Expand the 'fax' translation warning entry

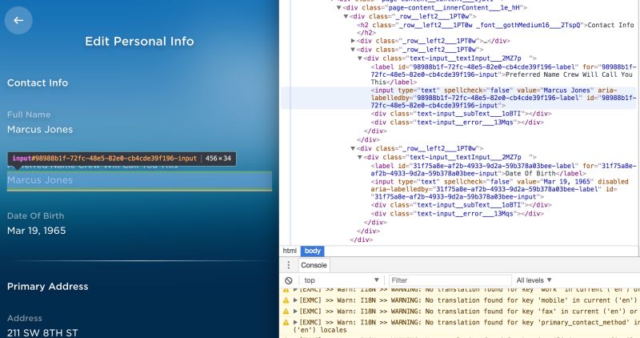(295, 312)
